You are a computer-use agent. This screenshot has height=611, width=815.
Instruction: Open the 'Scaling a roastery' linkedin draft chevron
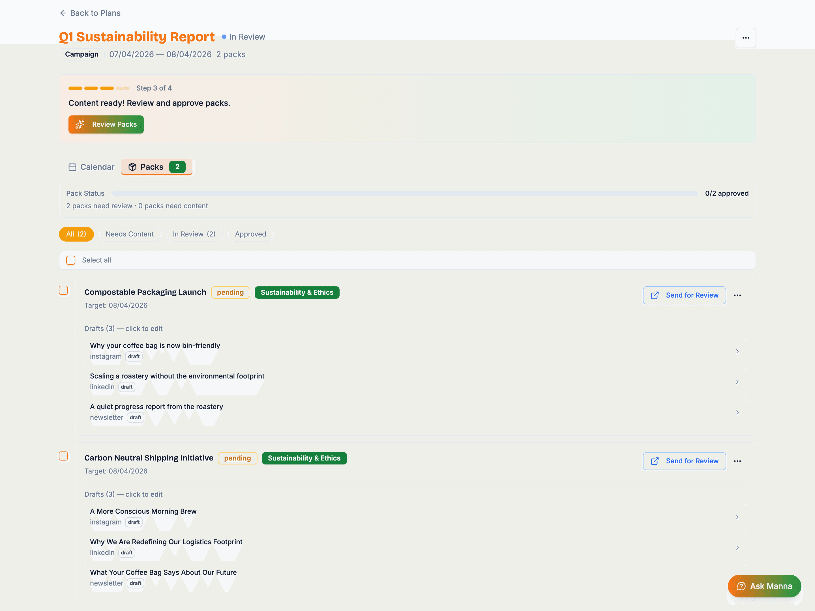coord(737,382)
